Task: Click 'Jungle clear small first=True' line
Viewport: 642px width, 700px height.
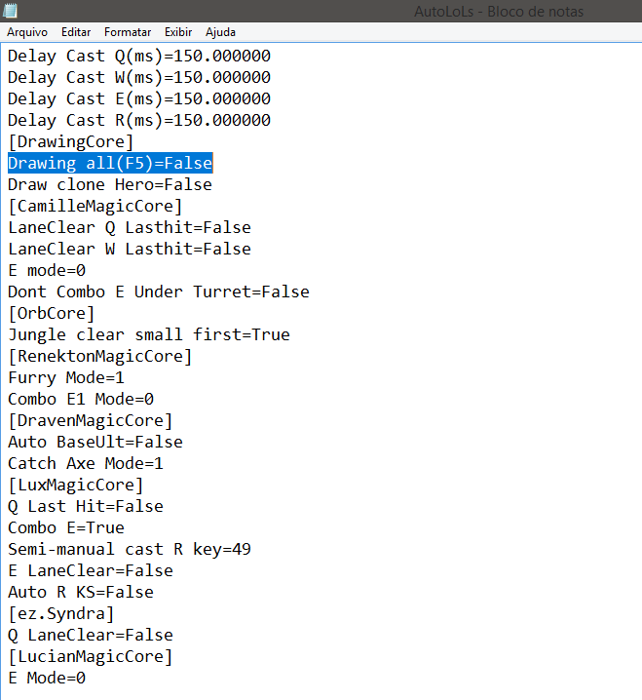Action: (149, 334)
